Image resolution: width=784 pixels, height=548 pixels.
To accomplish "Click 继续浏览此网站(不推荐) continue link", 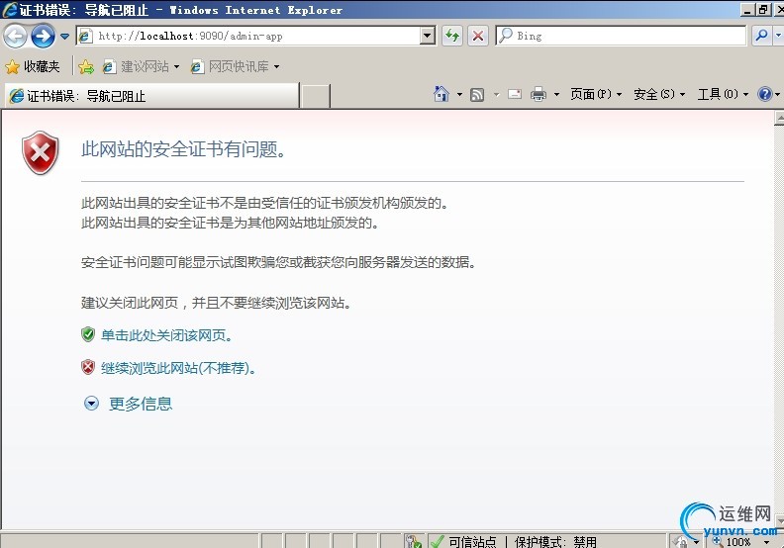I will click(x=178, y=368).
